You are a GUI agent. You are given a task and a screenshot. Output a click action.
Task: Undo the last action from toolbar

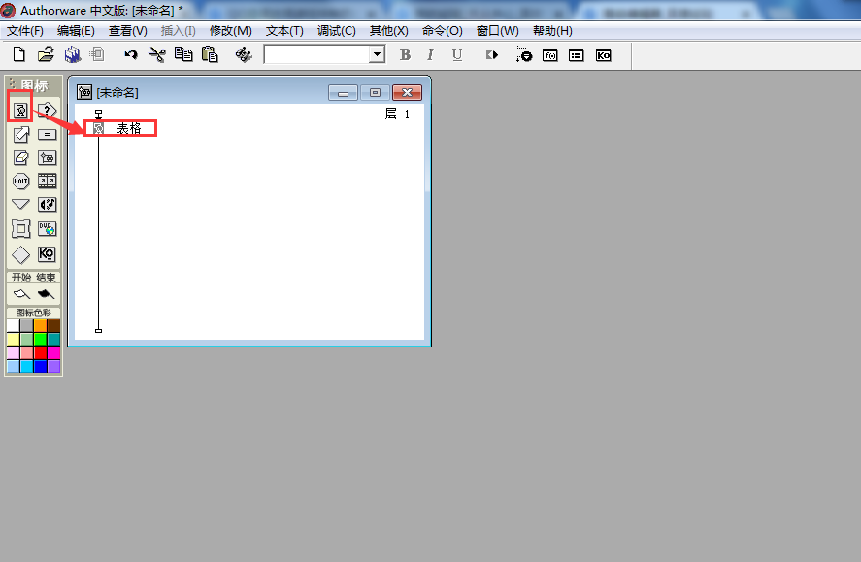[131, 55]
